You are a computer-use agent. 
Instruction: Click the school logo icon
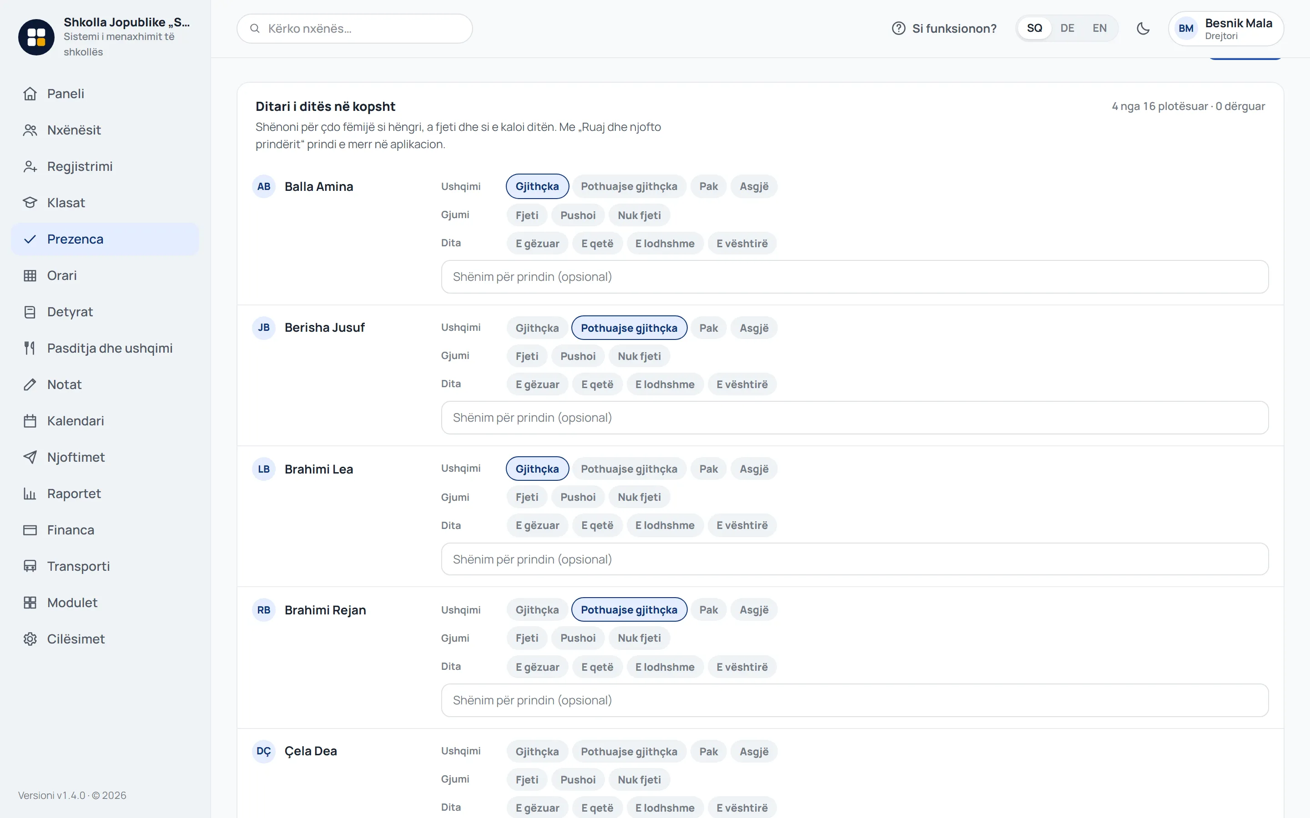coord(36,37)
